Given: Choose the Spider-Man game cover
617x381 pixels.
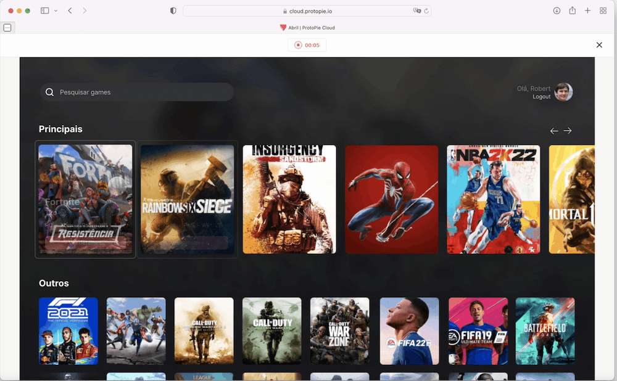Looking at the screenshot, I should point(392,199).
